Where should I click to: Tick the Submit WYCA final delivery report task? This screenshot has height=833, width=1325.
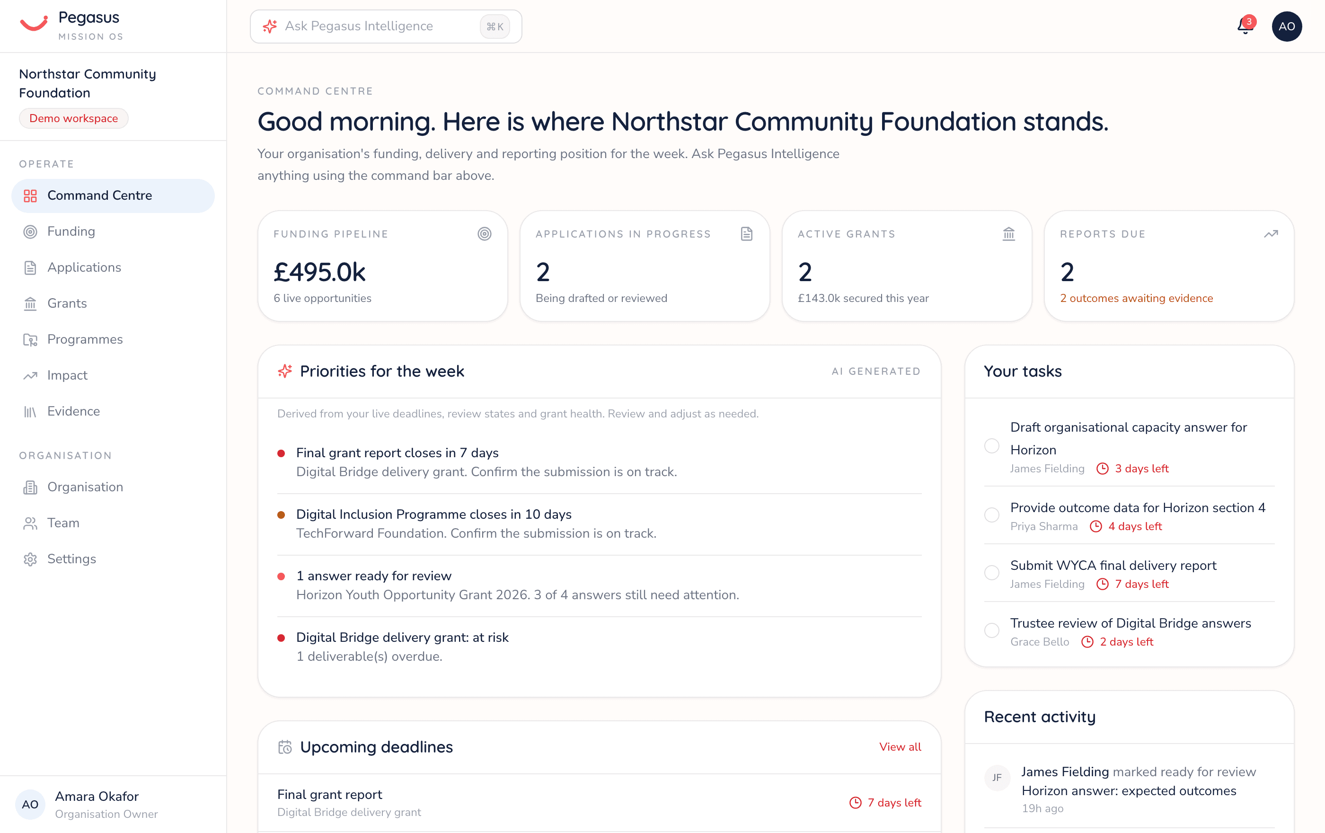991,573
